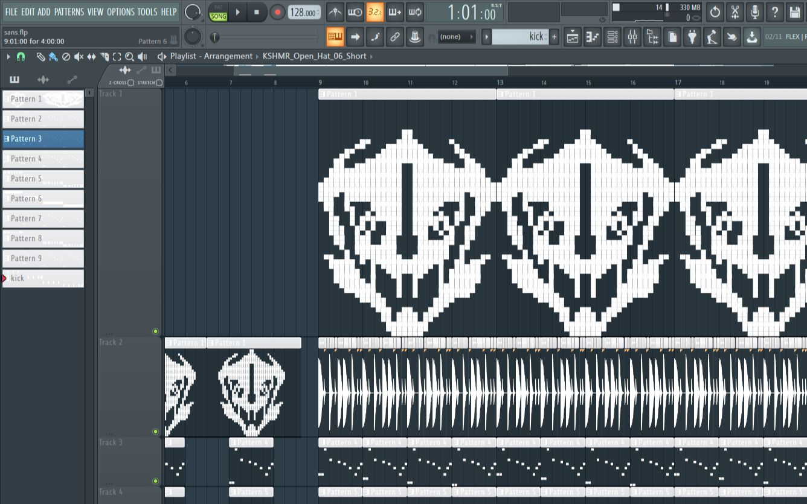Select the slip tool in playlist toolbar

[x=91, y=57]
